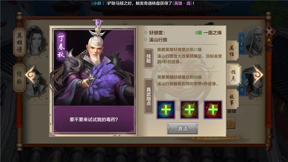Select the 技能 skill label
This screenshot has height=162, width=288.
(148, 58)
